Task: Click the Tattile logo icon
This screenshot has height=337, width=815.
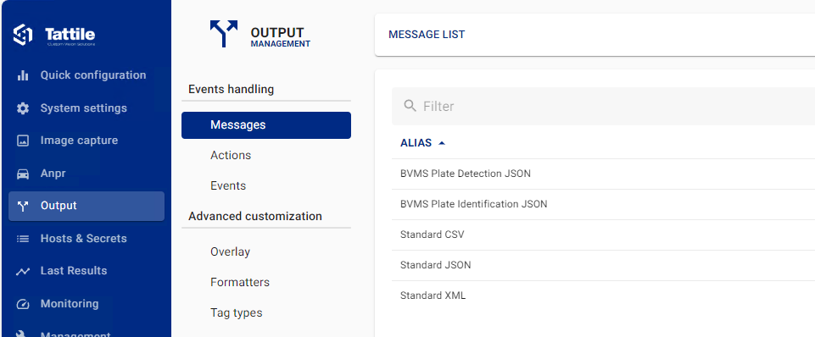Action: [23, 35]
